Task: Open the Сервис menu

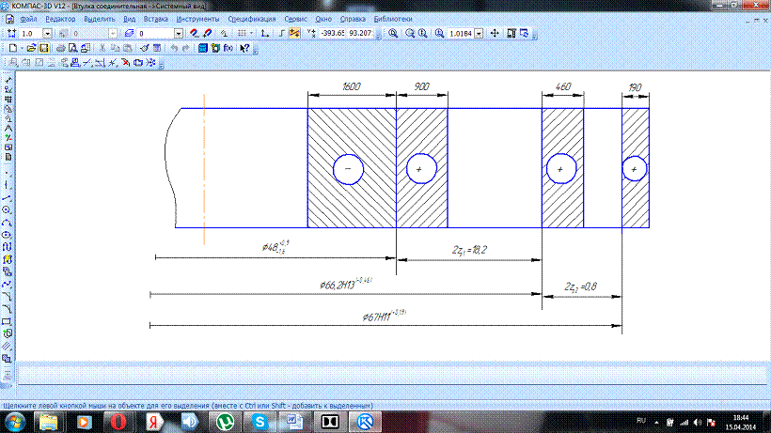Action: tap(298, 19)
